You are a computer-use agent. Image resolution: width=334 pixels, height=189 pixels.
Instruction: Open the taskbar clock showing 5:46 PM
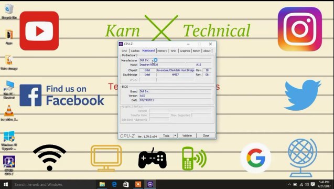coord(324,184)
